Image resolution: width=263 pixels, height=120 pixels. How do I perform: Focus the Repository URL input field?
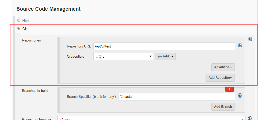click(x=164, y=46)
